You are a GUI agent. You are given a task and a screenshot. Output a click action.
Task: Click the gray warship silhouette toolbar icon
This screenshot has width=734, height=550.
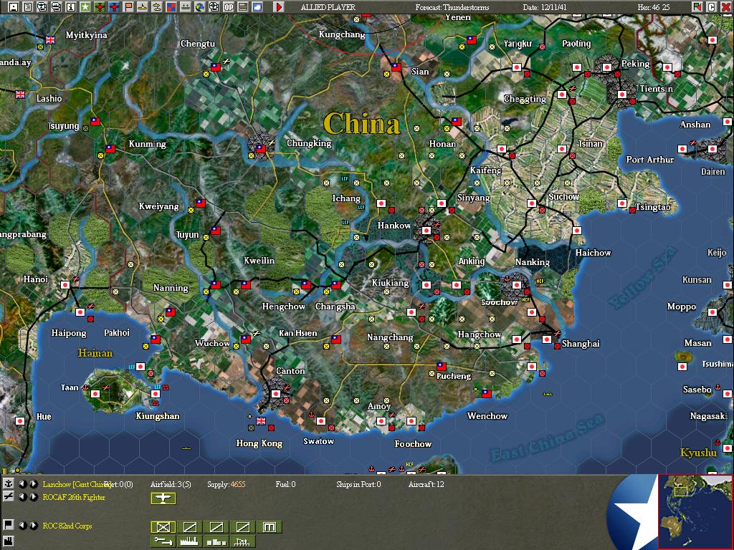point(186,6)
